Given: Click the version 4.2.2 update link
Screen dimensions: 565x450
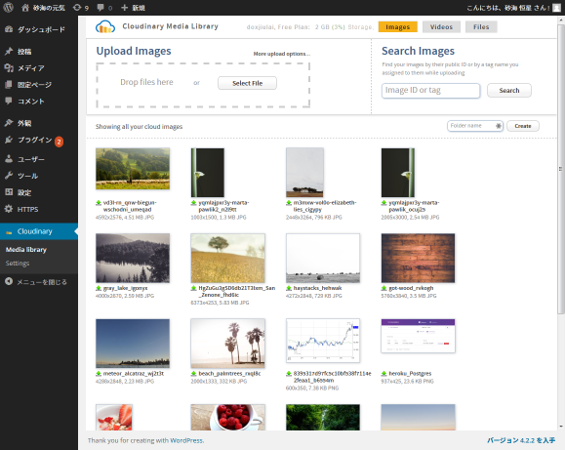Looking at the screenshot, I should pos(521,440).
